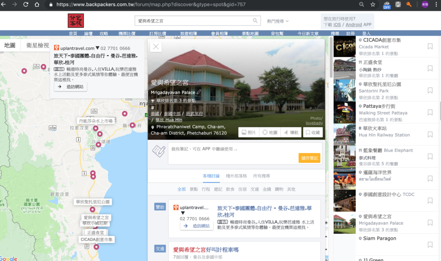The width and height of the screenshot is (441, 261).
Task: Open the 愛與希望之宮好叫計程車嗎 thread
Action: coord(205,249)
